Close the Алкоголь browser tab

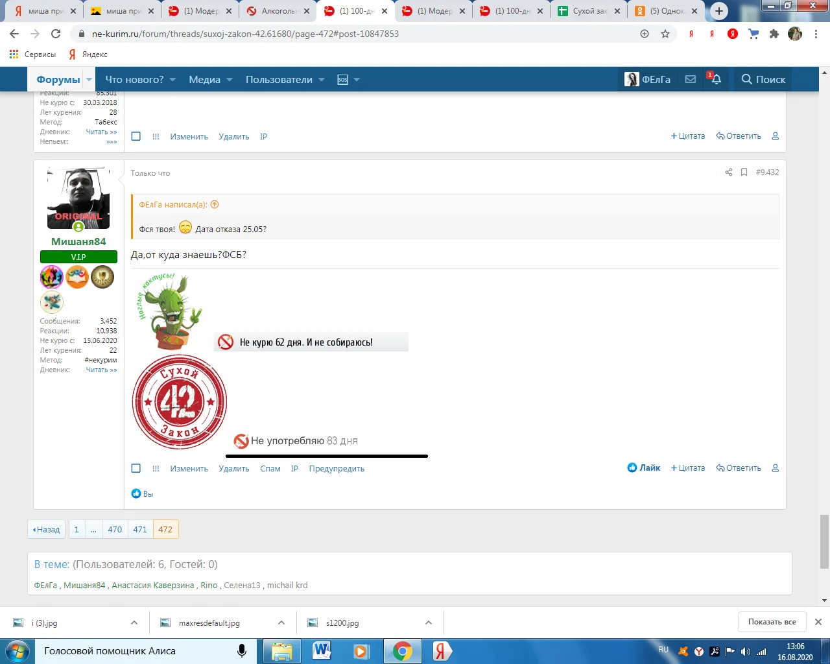tap(307, 11)
